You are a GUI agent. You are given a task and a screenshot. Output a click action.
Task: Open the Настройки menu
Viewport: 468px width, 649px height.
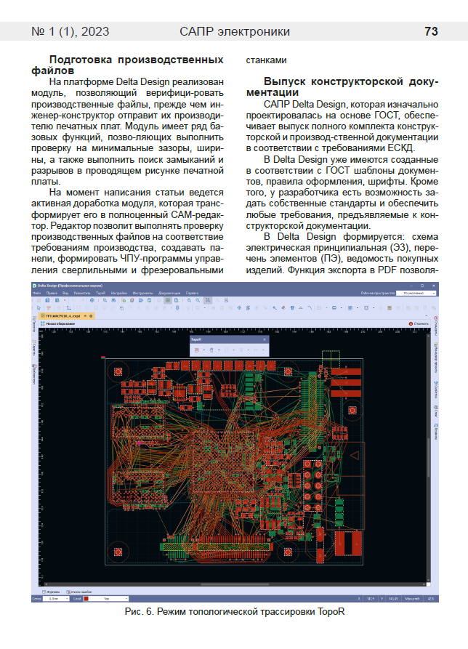click(x=118, y=293)
